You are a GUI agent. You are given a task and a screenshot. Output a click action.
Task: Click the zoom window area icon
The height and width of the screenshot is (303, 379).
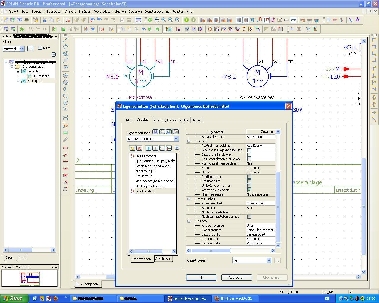pyautogui.click(x=157, y=20)
